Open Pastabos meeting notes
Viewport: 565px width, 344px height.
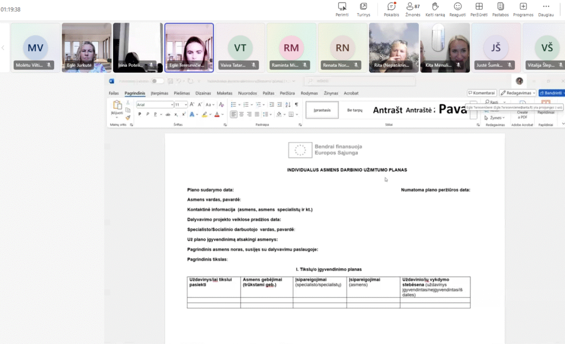pyautogui.click(x=500, y=7)
